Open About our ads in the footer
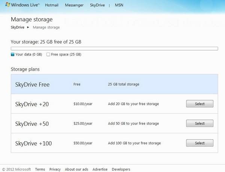The image size is (225, 172). (x=76, y=169)
